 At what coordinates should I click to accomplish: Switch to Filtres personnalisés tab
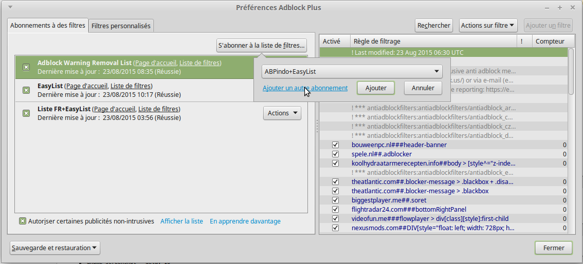(x=121, y=26)
